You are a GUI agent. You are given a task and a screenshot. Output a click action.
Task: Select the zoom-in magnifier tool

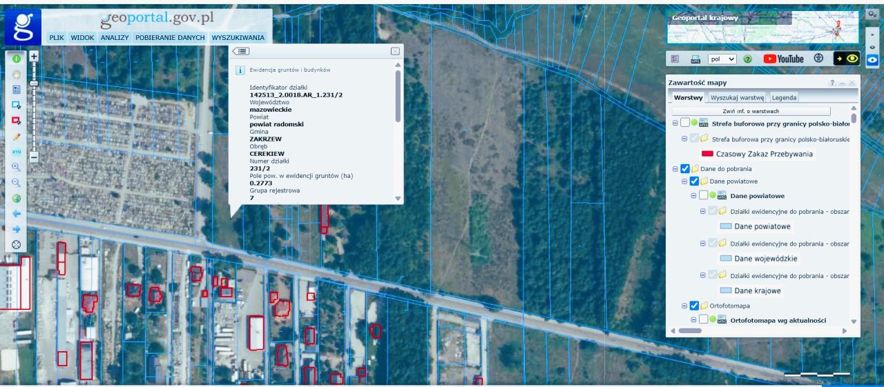click(x=17, y=167)
